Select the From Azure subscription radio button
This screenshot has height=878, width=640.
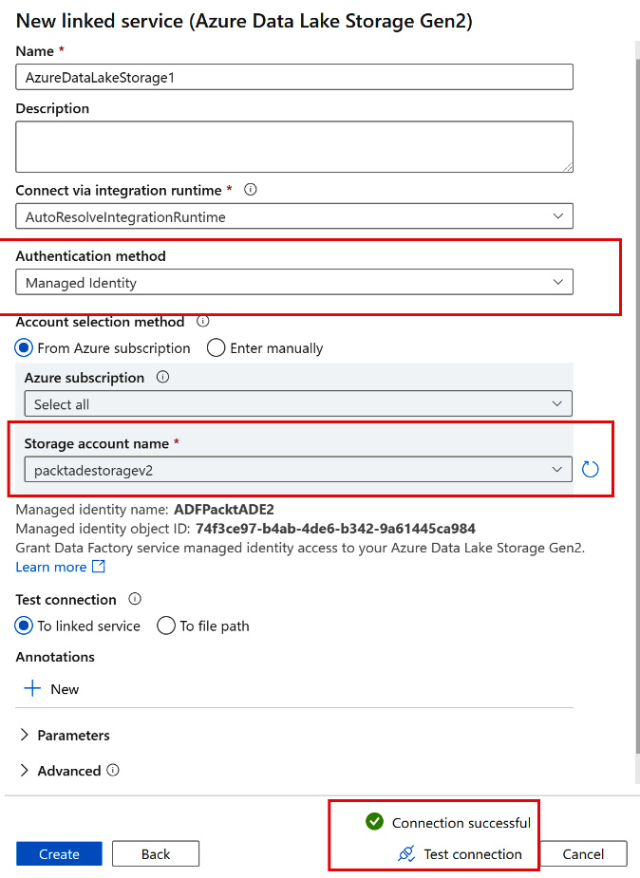coord(26,348)
